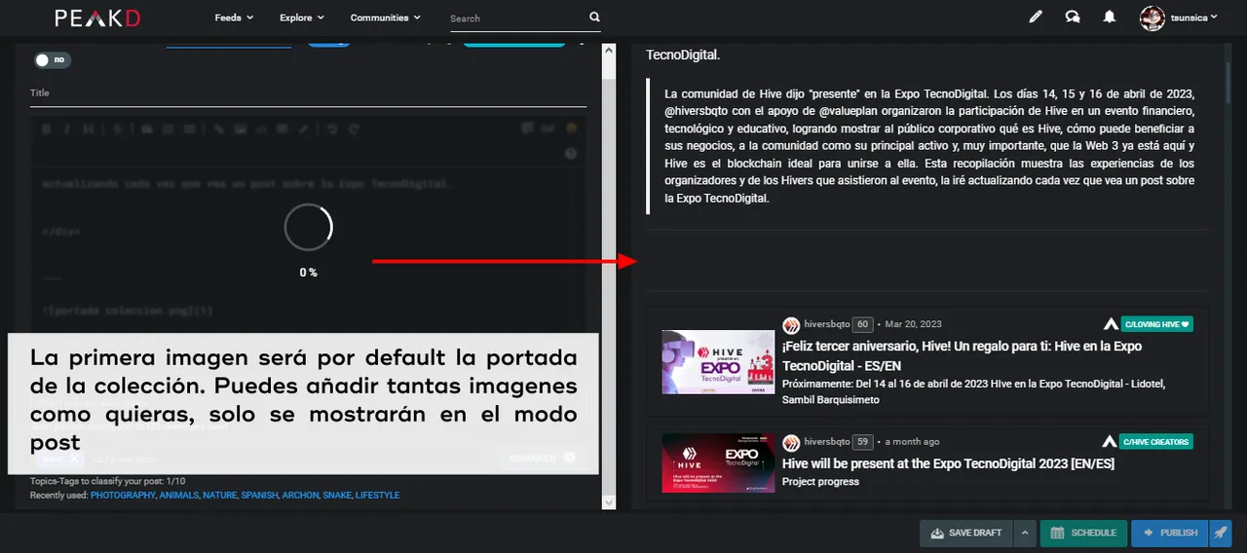Open the editor help question icon

tap(572, 154)
